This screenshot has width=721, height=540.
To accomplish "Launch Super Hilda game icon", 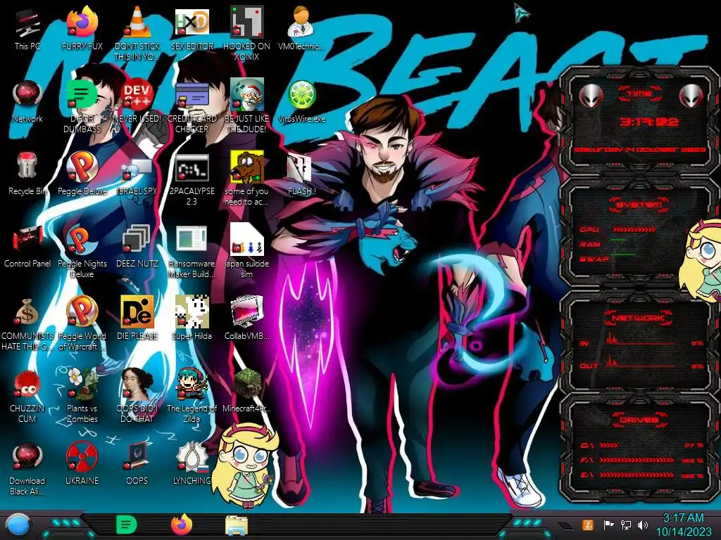I will 192,318.
